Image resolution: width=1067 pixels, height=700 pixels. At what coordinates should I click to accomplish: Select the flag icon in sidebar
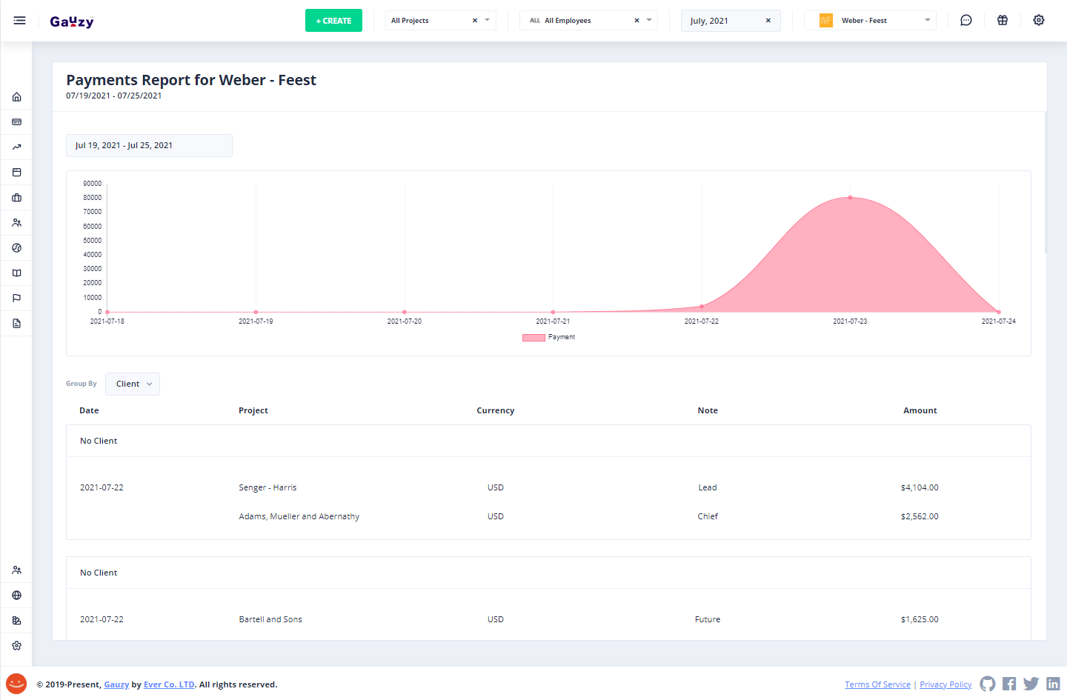pos(16,299)
